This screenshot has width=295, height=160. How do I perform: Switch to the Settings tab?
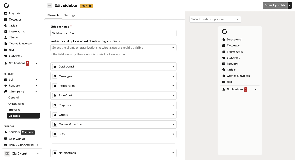click(x=70, y=15)
